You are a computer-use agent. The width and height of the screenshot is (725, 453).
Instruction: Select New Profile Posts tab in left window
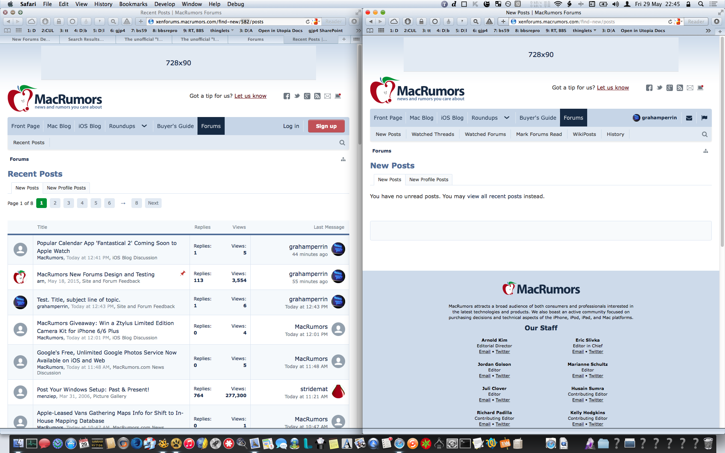tap(66, 188)
